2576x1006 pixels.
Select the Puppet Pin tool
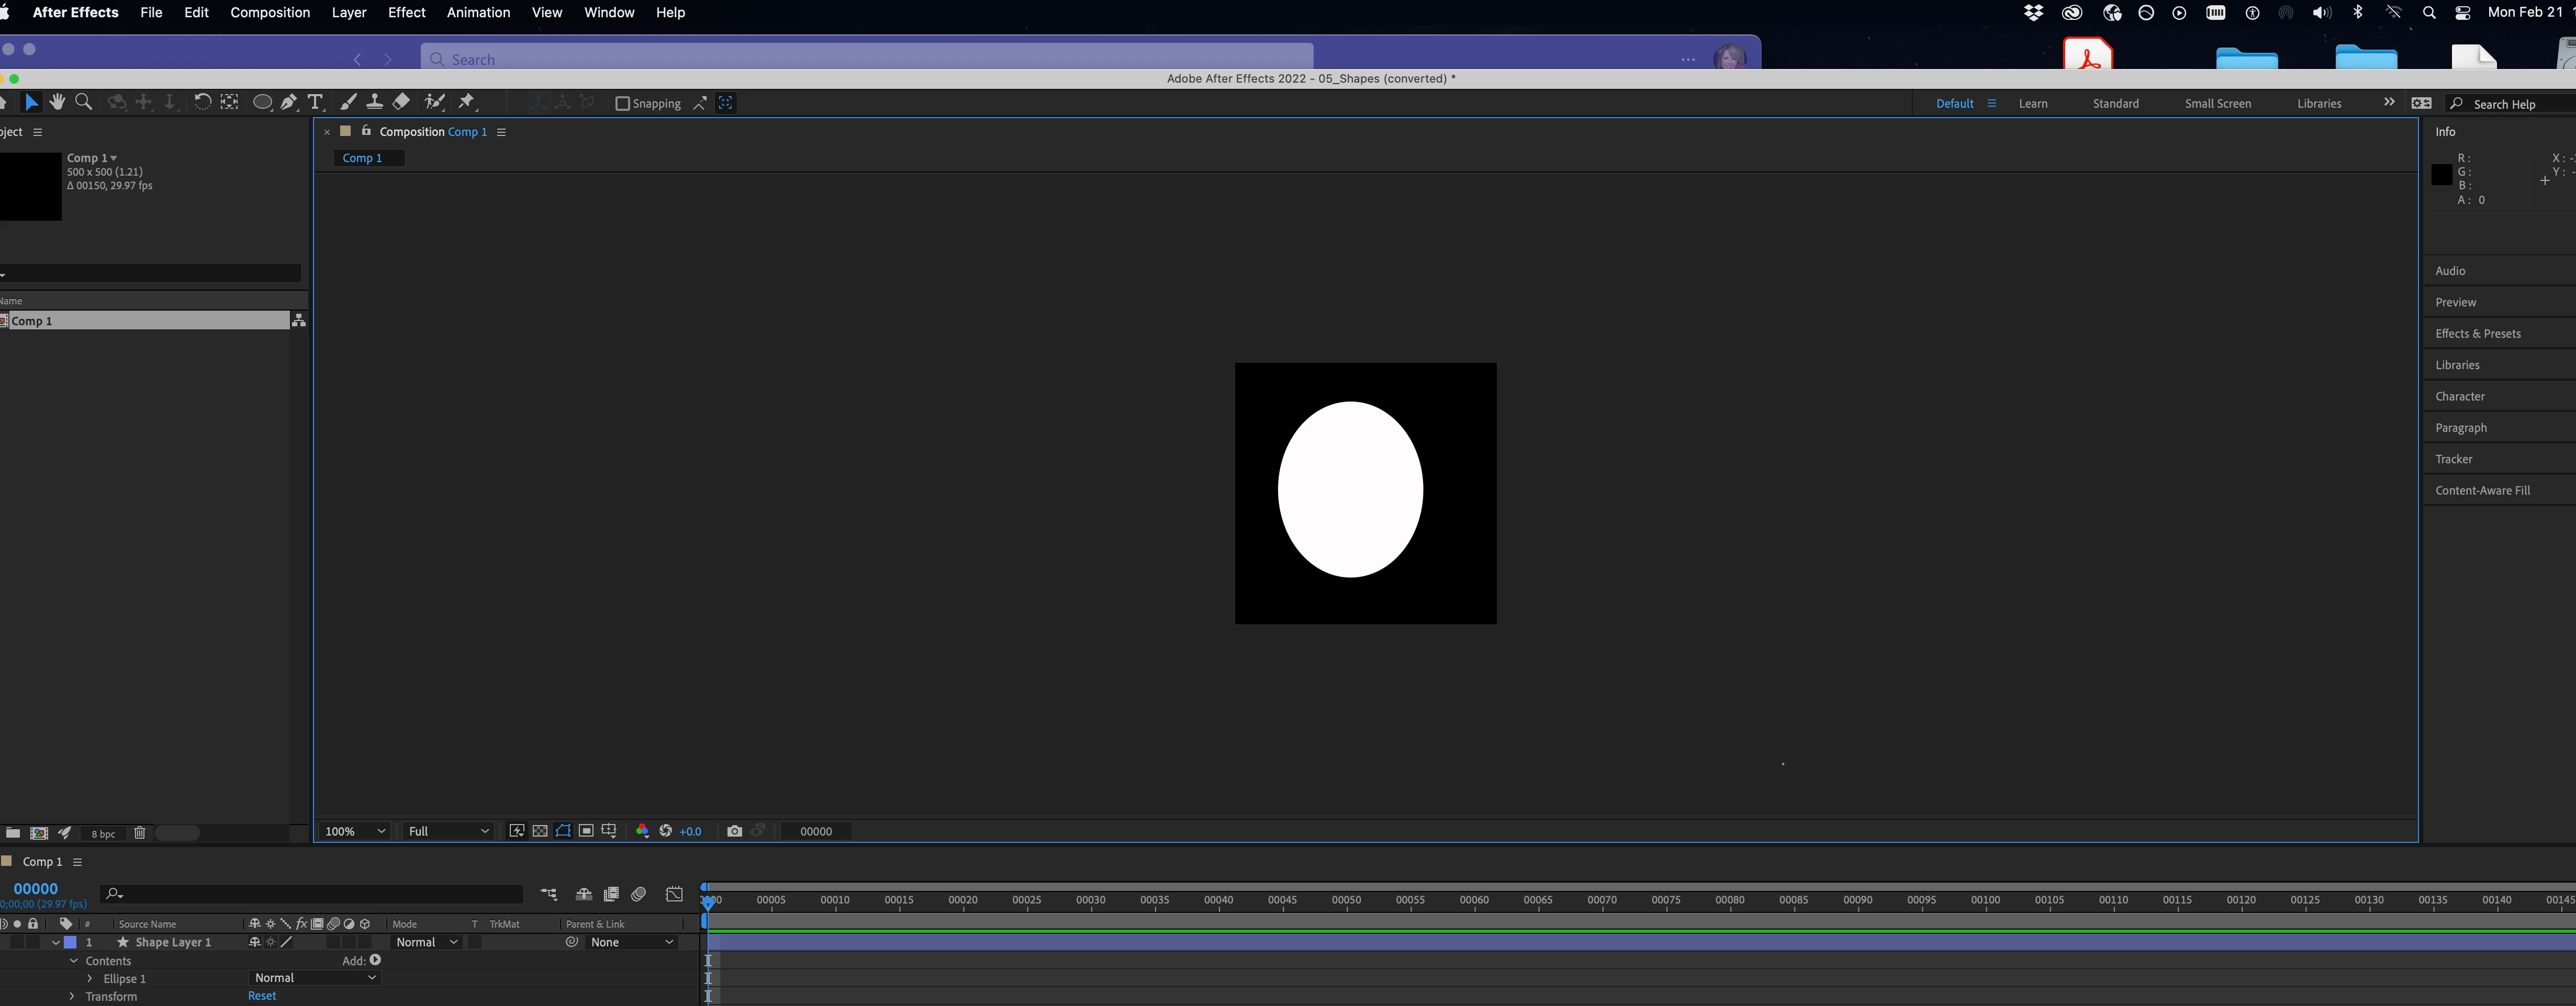click(x=467, y=102)
